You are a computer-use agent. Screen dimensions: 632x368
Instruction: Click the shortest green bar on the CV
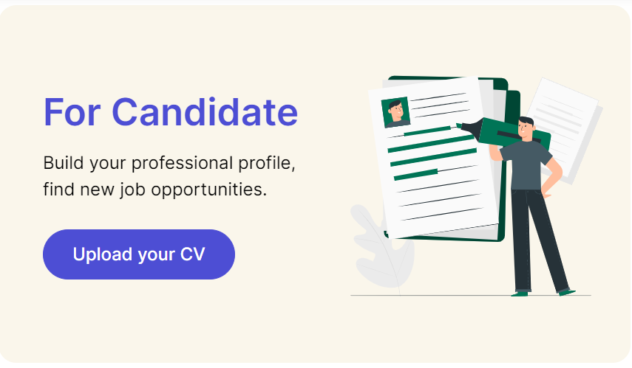tap(415, 175)
